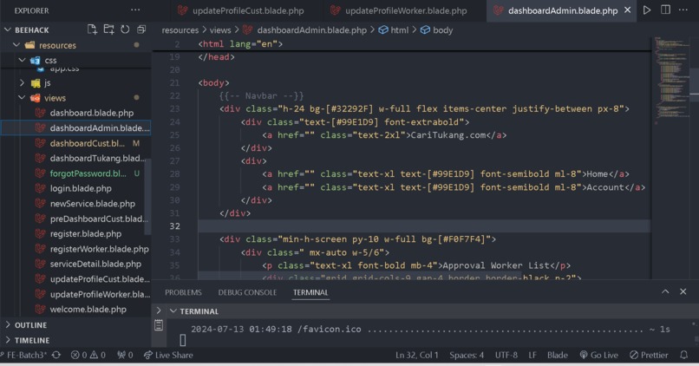
Task: Expand the js folder
Action: 22,82
